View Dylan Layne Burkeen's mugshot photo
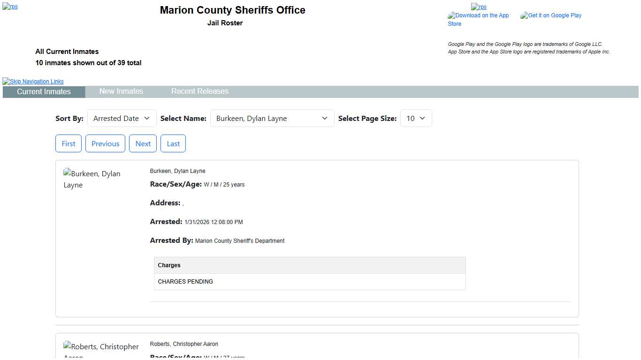The image size is (641, 360). pos(92,179)
